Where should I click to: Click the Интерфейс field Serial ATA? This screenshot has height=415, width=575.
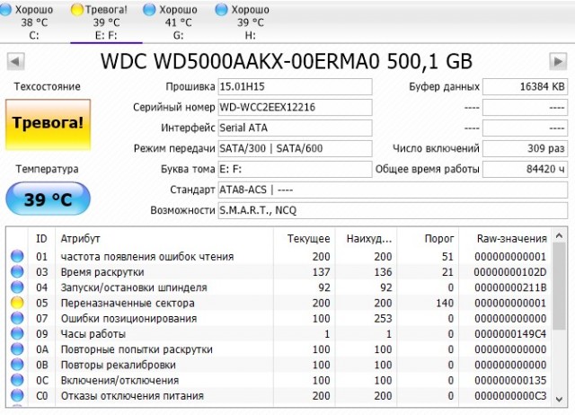coord(295,128)
